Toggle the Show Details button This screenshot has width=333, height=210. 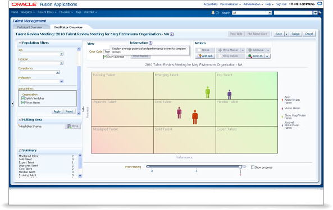(230, 56)
